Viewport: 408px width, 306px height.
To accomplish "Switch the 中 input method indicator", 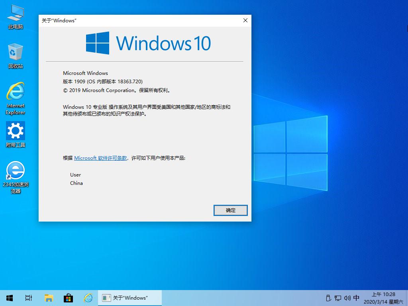I will [x=356, y=298].
